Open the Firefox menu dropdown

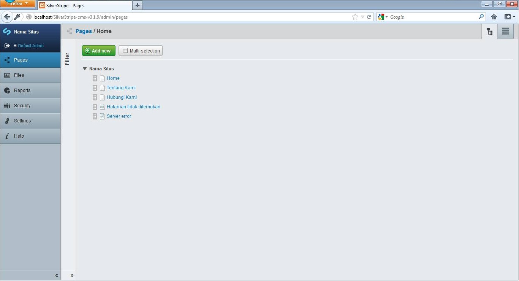coord(17,3)
